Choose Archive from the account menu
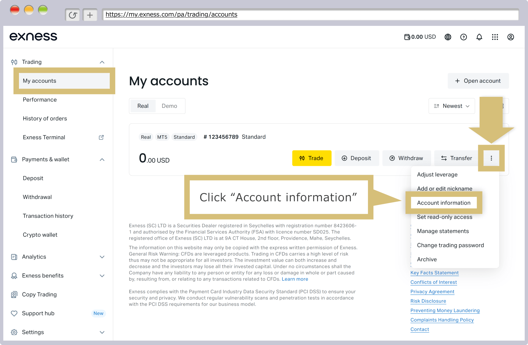Screen dimensions: 528x345 tap(427, 259)
